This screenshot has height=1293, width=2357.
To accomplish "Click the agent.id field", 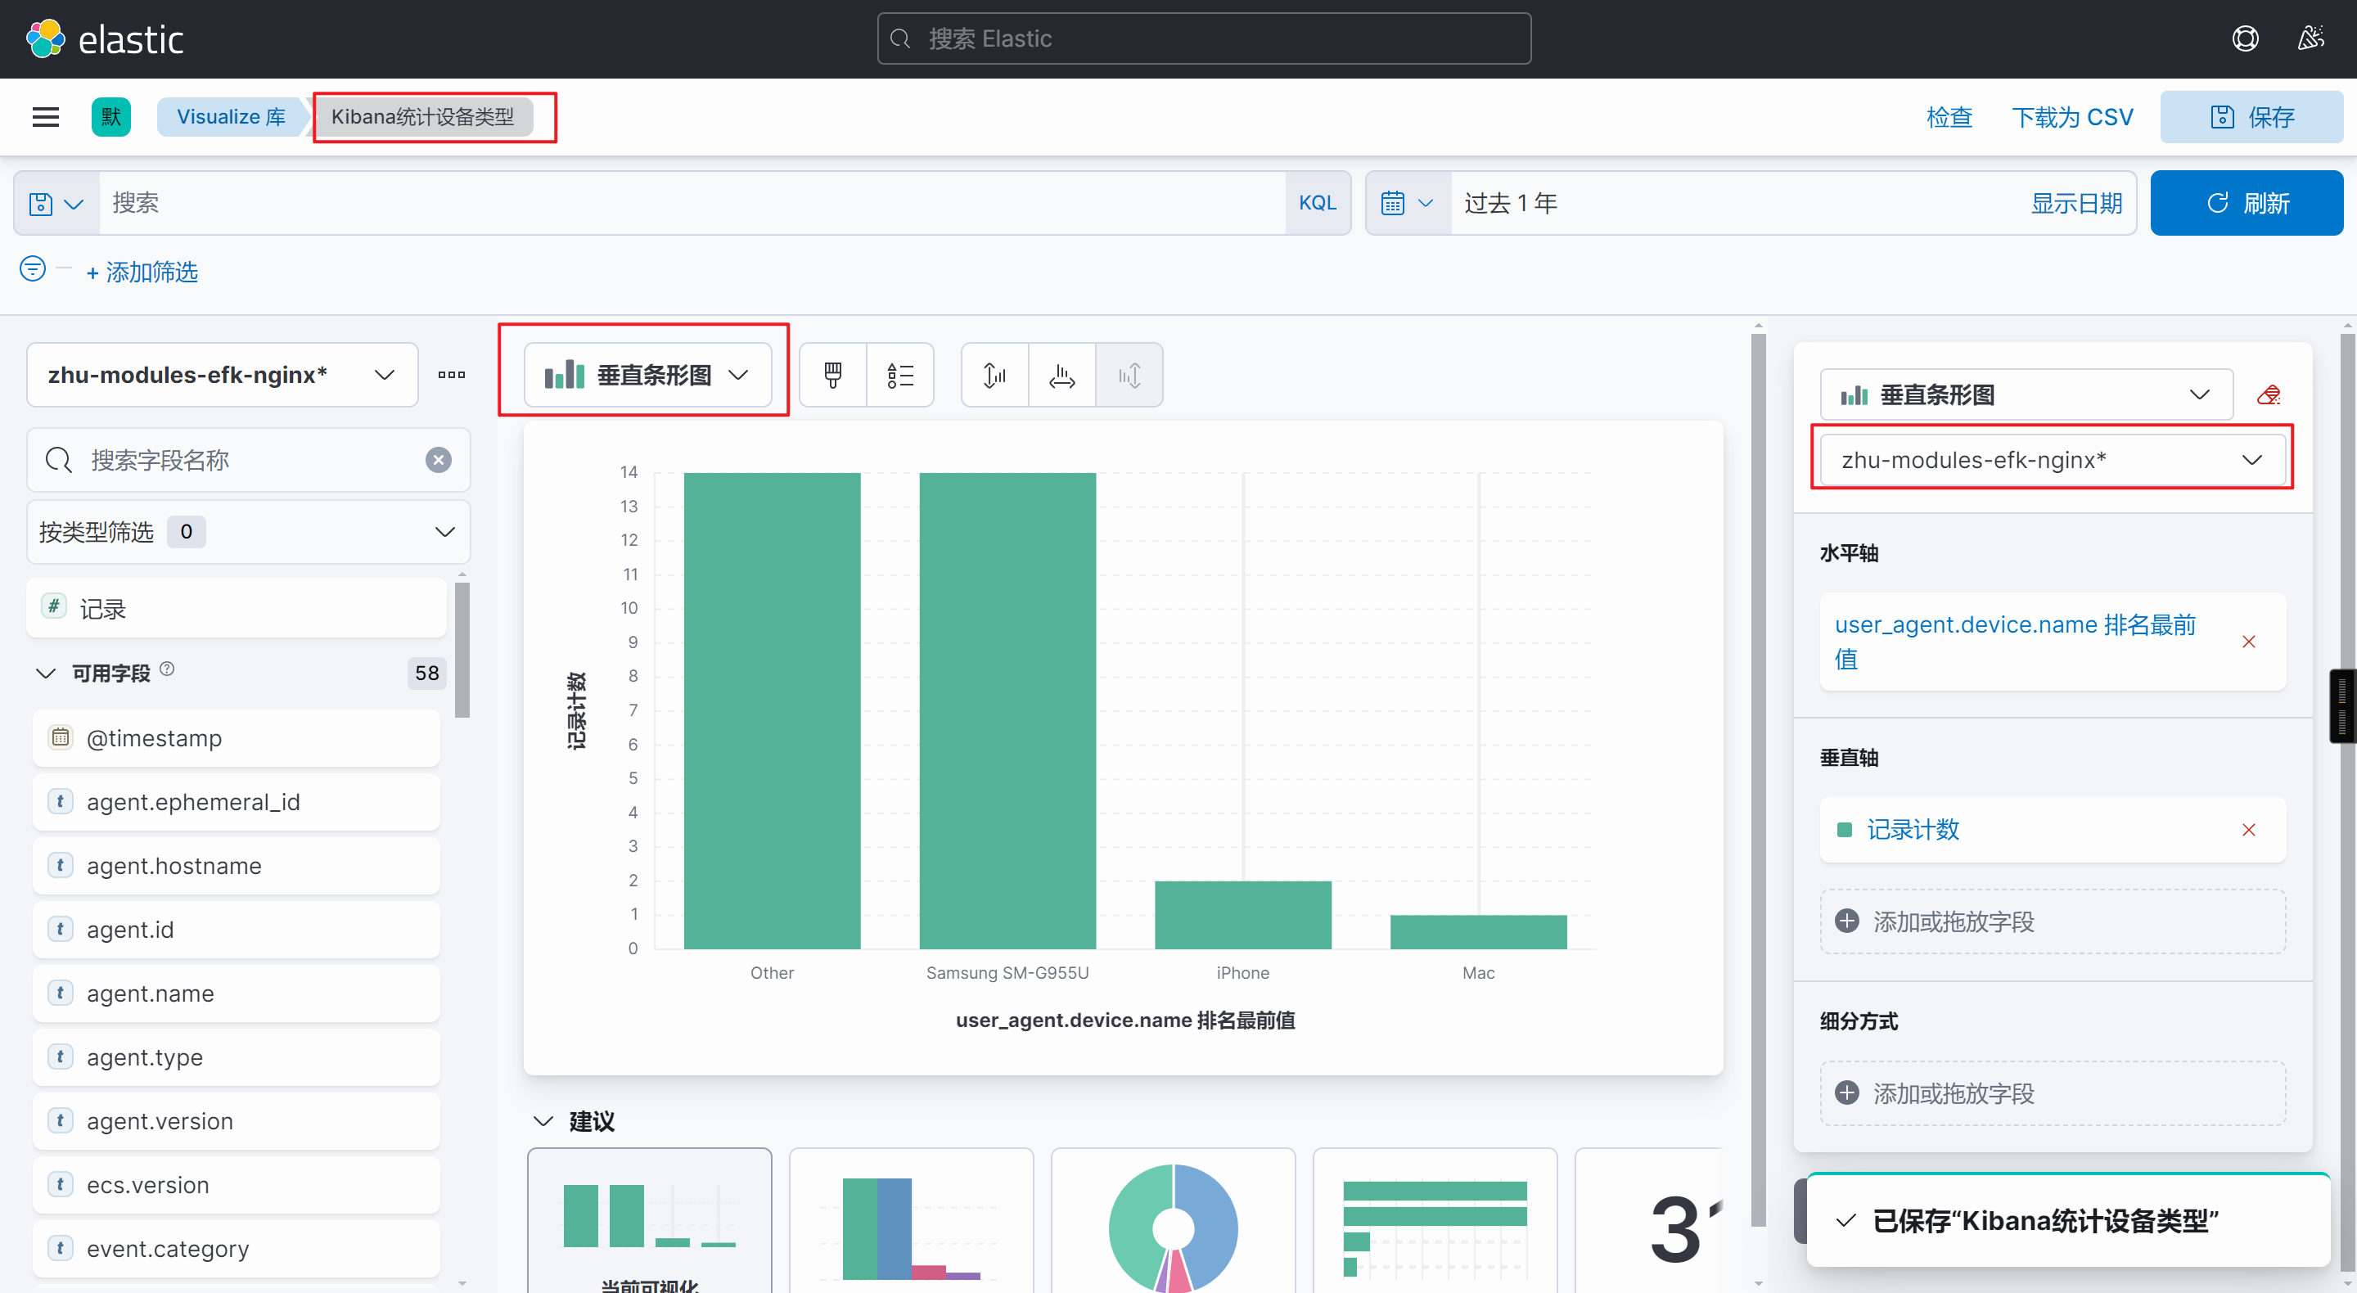I will (x=236, y=930).
